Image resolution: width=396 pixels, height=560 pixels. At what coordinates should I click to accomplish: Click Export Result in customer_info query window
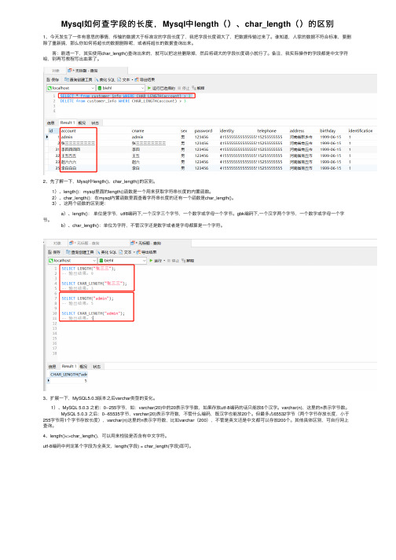(x=145, y=79)
